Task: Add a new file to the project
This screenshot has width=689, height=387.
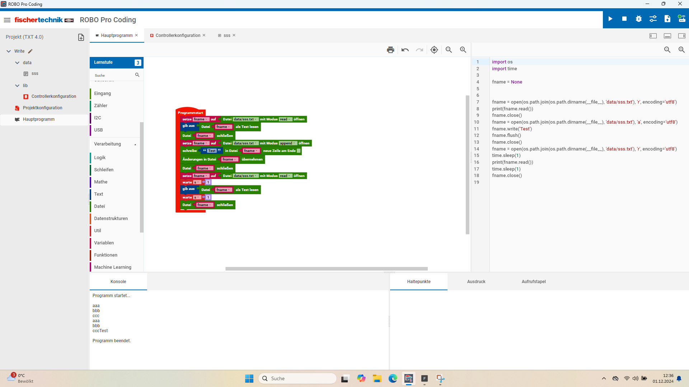Action: (81, 37)
